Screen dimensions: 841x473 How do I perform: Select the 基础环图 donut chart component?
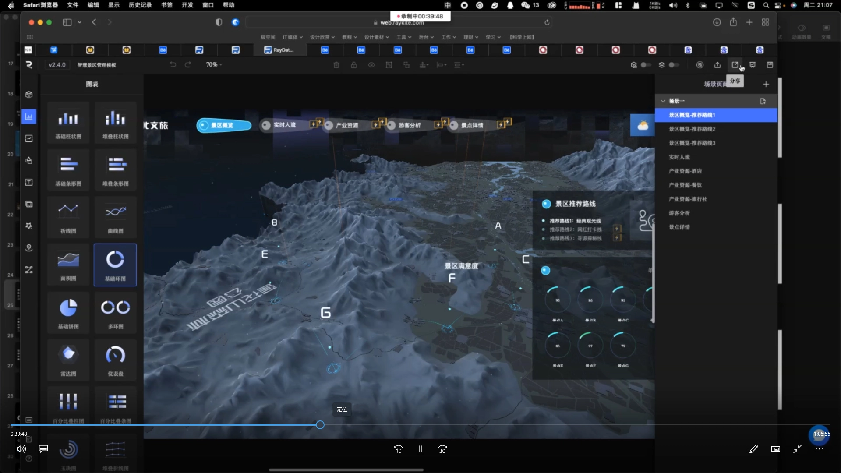115,265
